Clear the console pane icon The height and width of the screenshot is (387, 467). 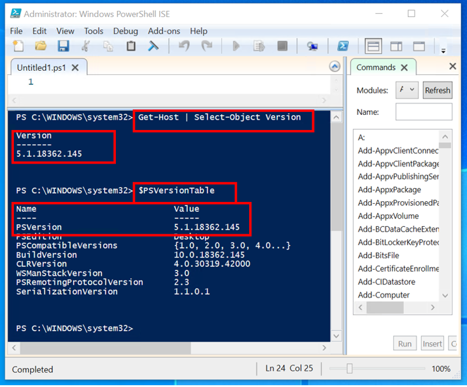(x=154, y=46)
